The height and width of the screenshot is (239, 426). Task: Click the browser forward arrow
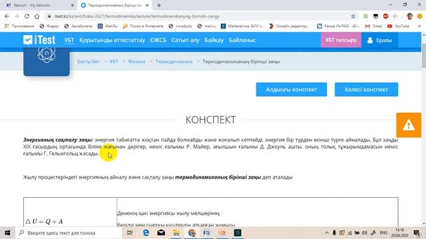(17, 16)
